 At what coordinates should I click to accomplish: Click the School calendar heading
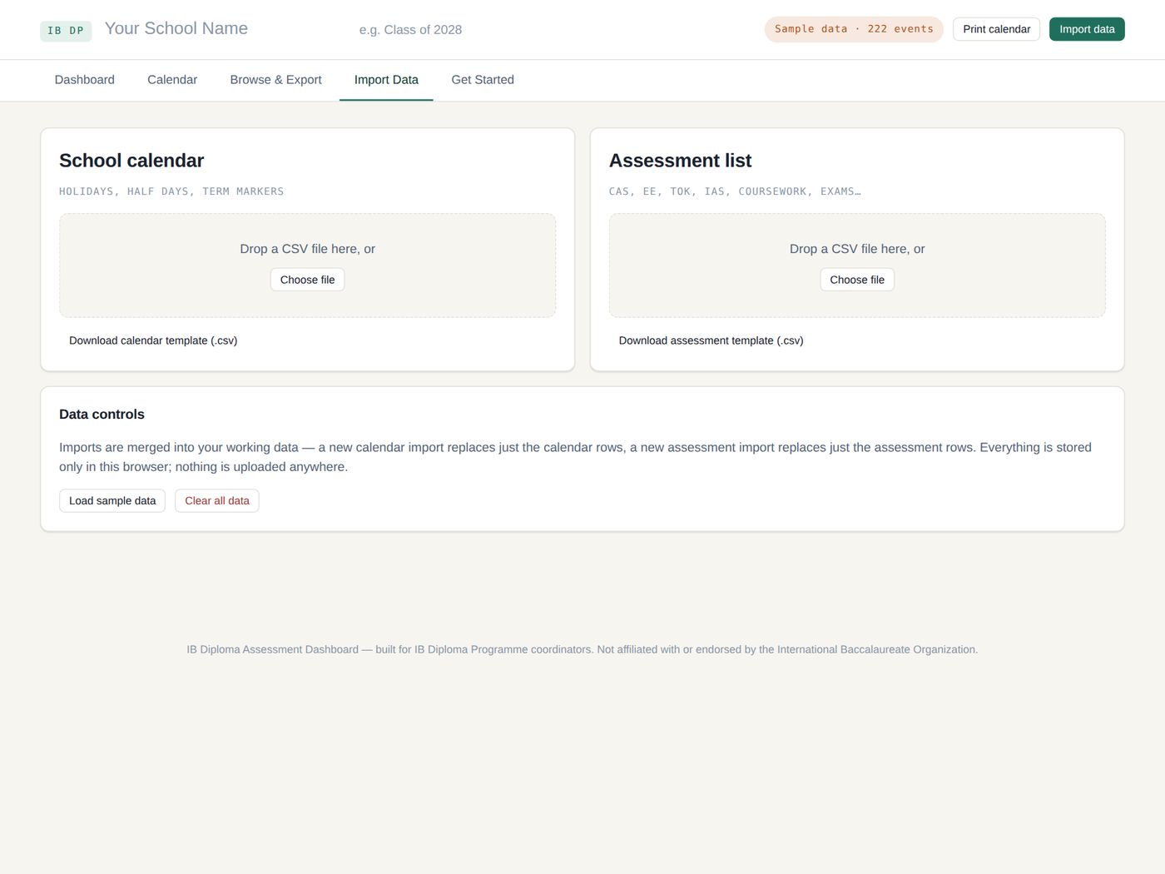(131, 161)
